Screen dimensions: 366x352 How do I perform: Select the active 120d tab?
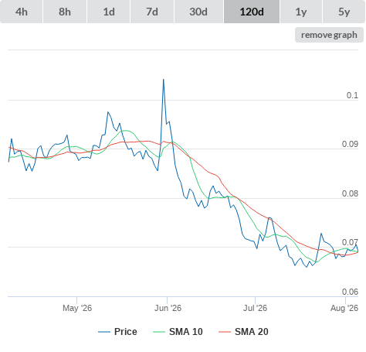(252, 12)
